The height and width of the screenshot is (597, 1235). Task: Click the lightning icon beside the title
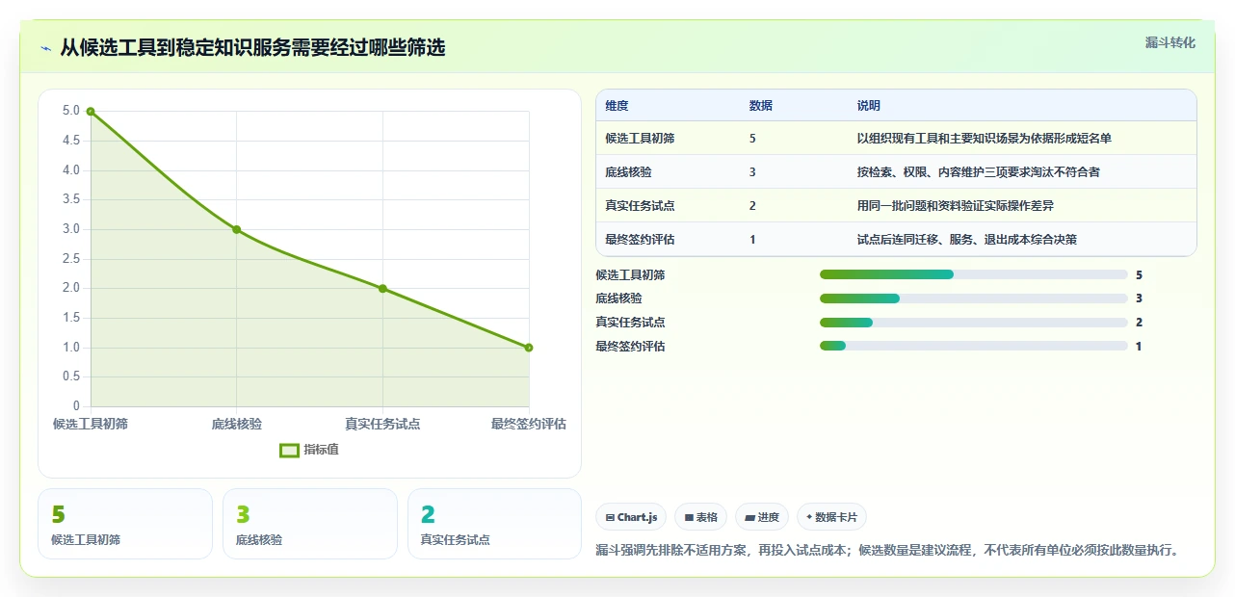coord(45,48)
